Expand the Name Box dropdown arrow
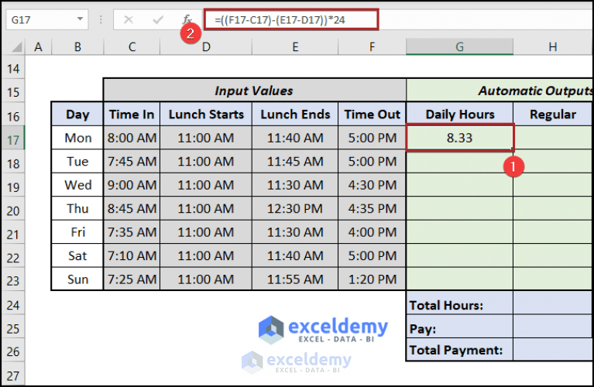Viewport: 594px width, 387px height. click(x=80, y=19)
